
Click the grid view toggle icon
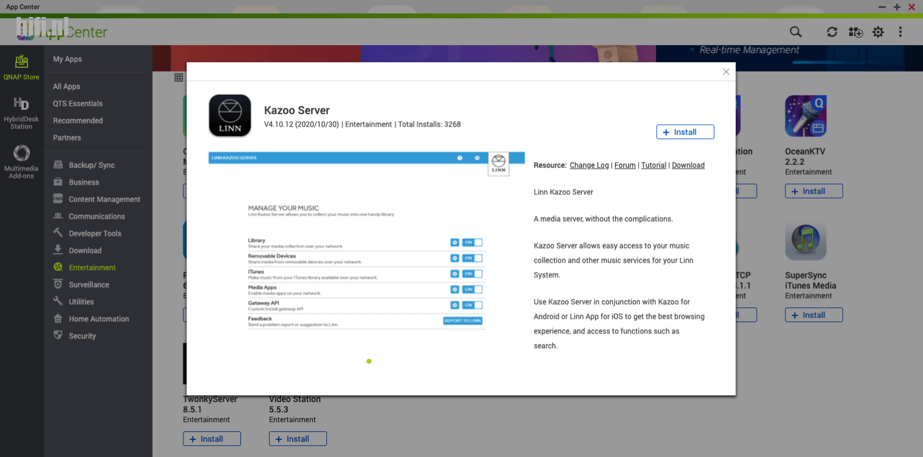178,78
